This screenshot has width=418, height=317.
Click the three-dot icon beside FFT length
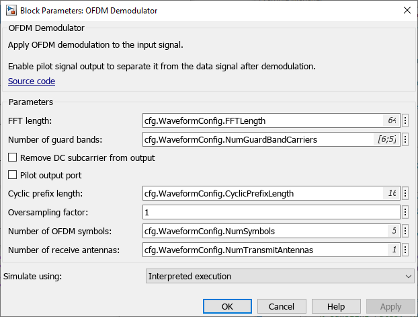pos(405,121)
